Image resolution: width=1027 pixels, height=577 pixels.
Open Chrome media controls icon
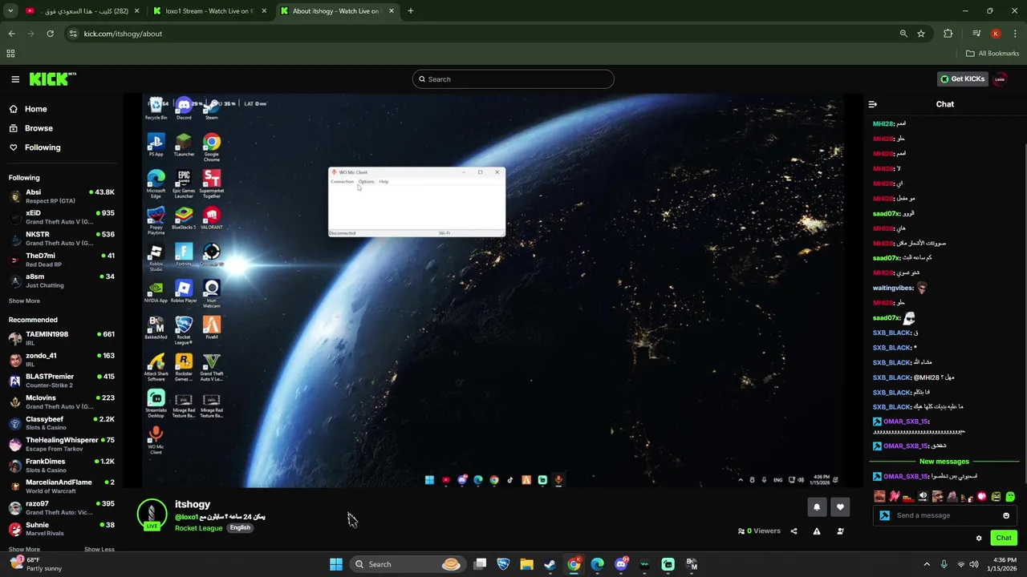click(976, 34)
